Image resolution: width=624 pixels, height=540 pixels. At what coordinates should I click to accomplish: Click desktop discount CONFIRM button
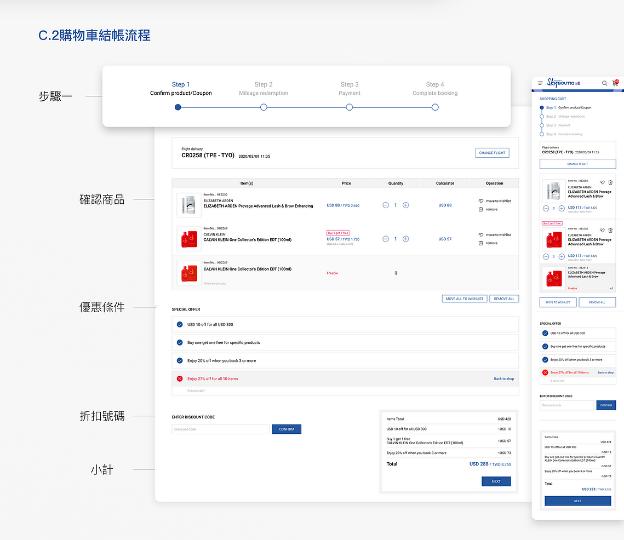point(287,429)
